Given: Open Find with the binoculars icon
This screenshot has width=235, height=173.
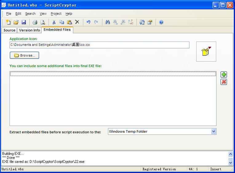Looking at the screenshot, I should 107,22.
